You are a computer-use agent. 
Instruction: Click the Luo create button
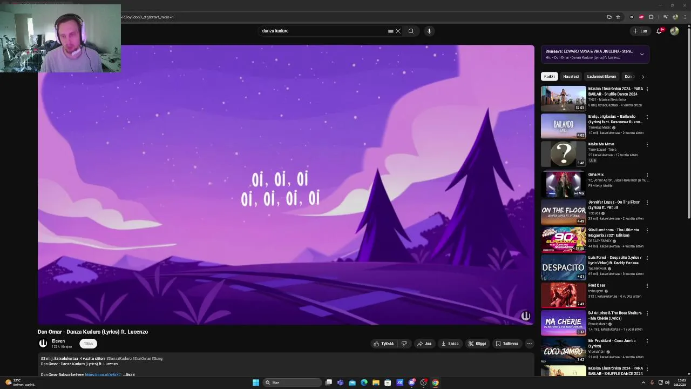[640, 31]
